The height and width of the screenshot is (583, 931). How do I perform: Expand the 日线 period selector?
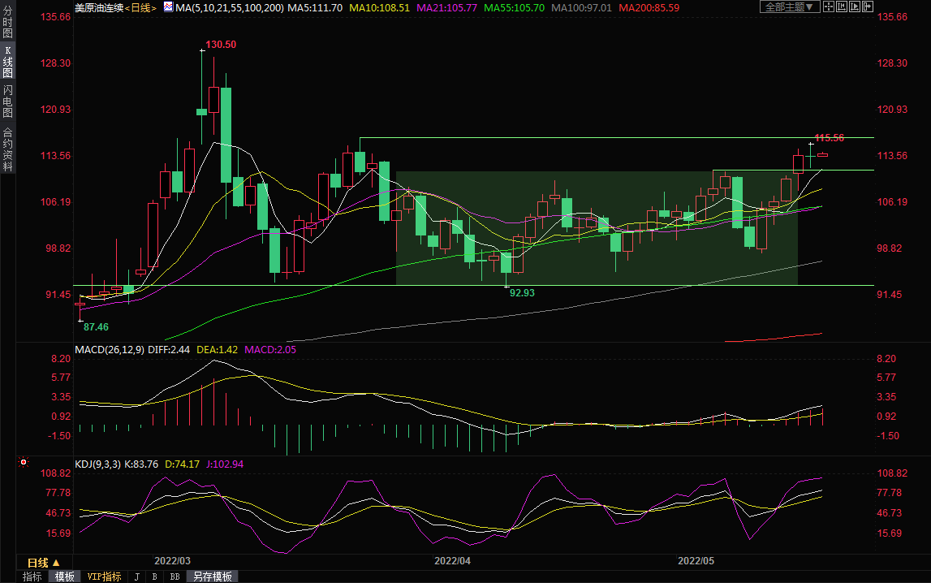click(x=43, y=563)
